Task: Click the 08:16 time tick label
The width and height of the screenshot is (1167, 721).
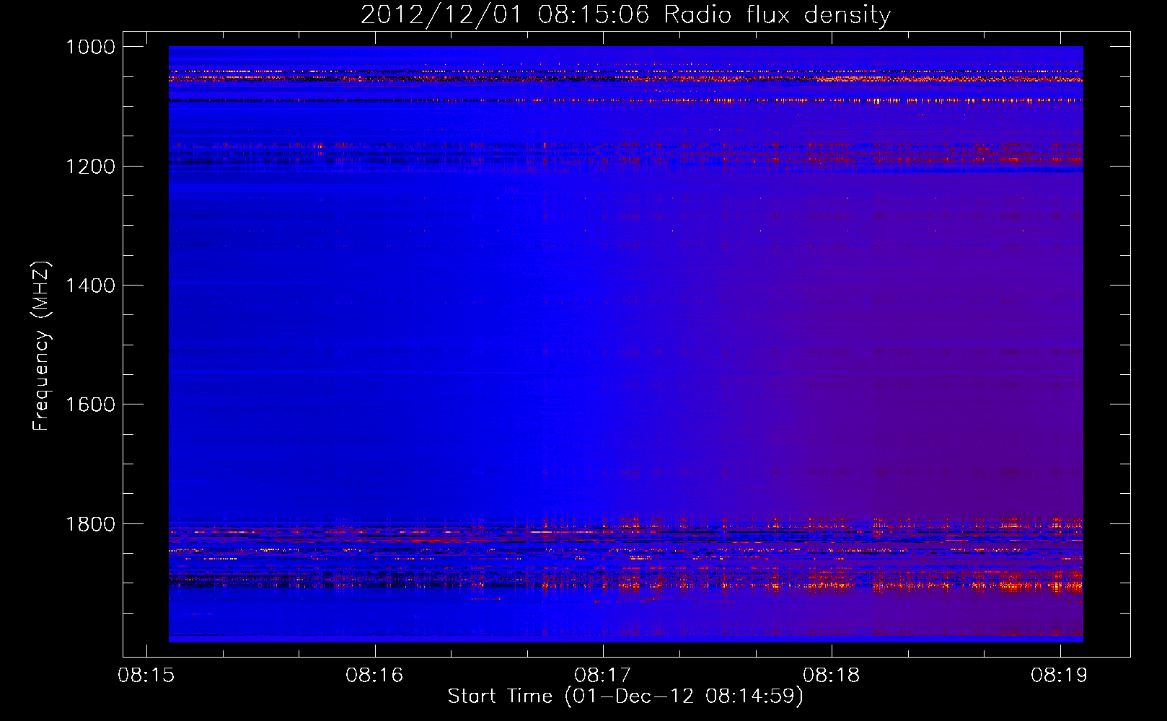Action: [374, 676]
